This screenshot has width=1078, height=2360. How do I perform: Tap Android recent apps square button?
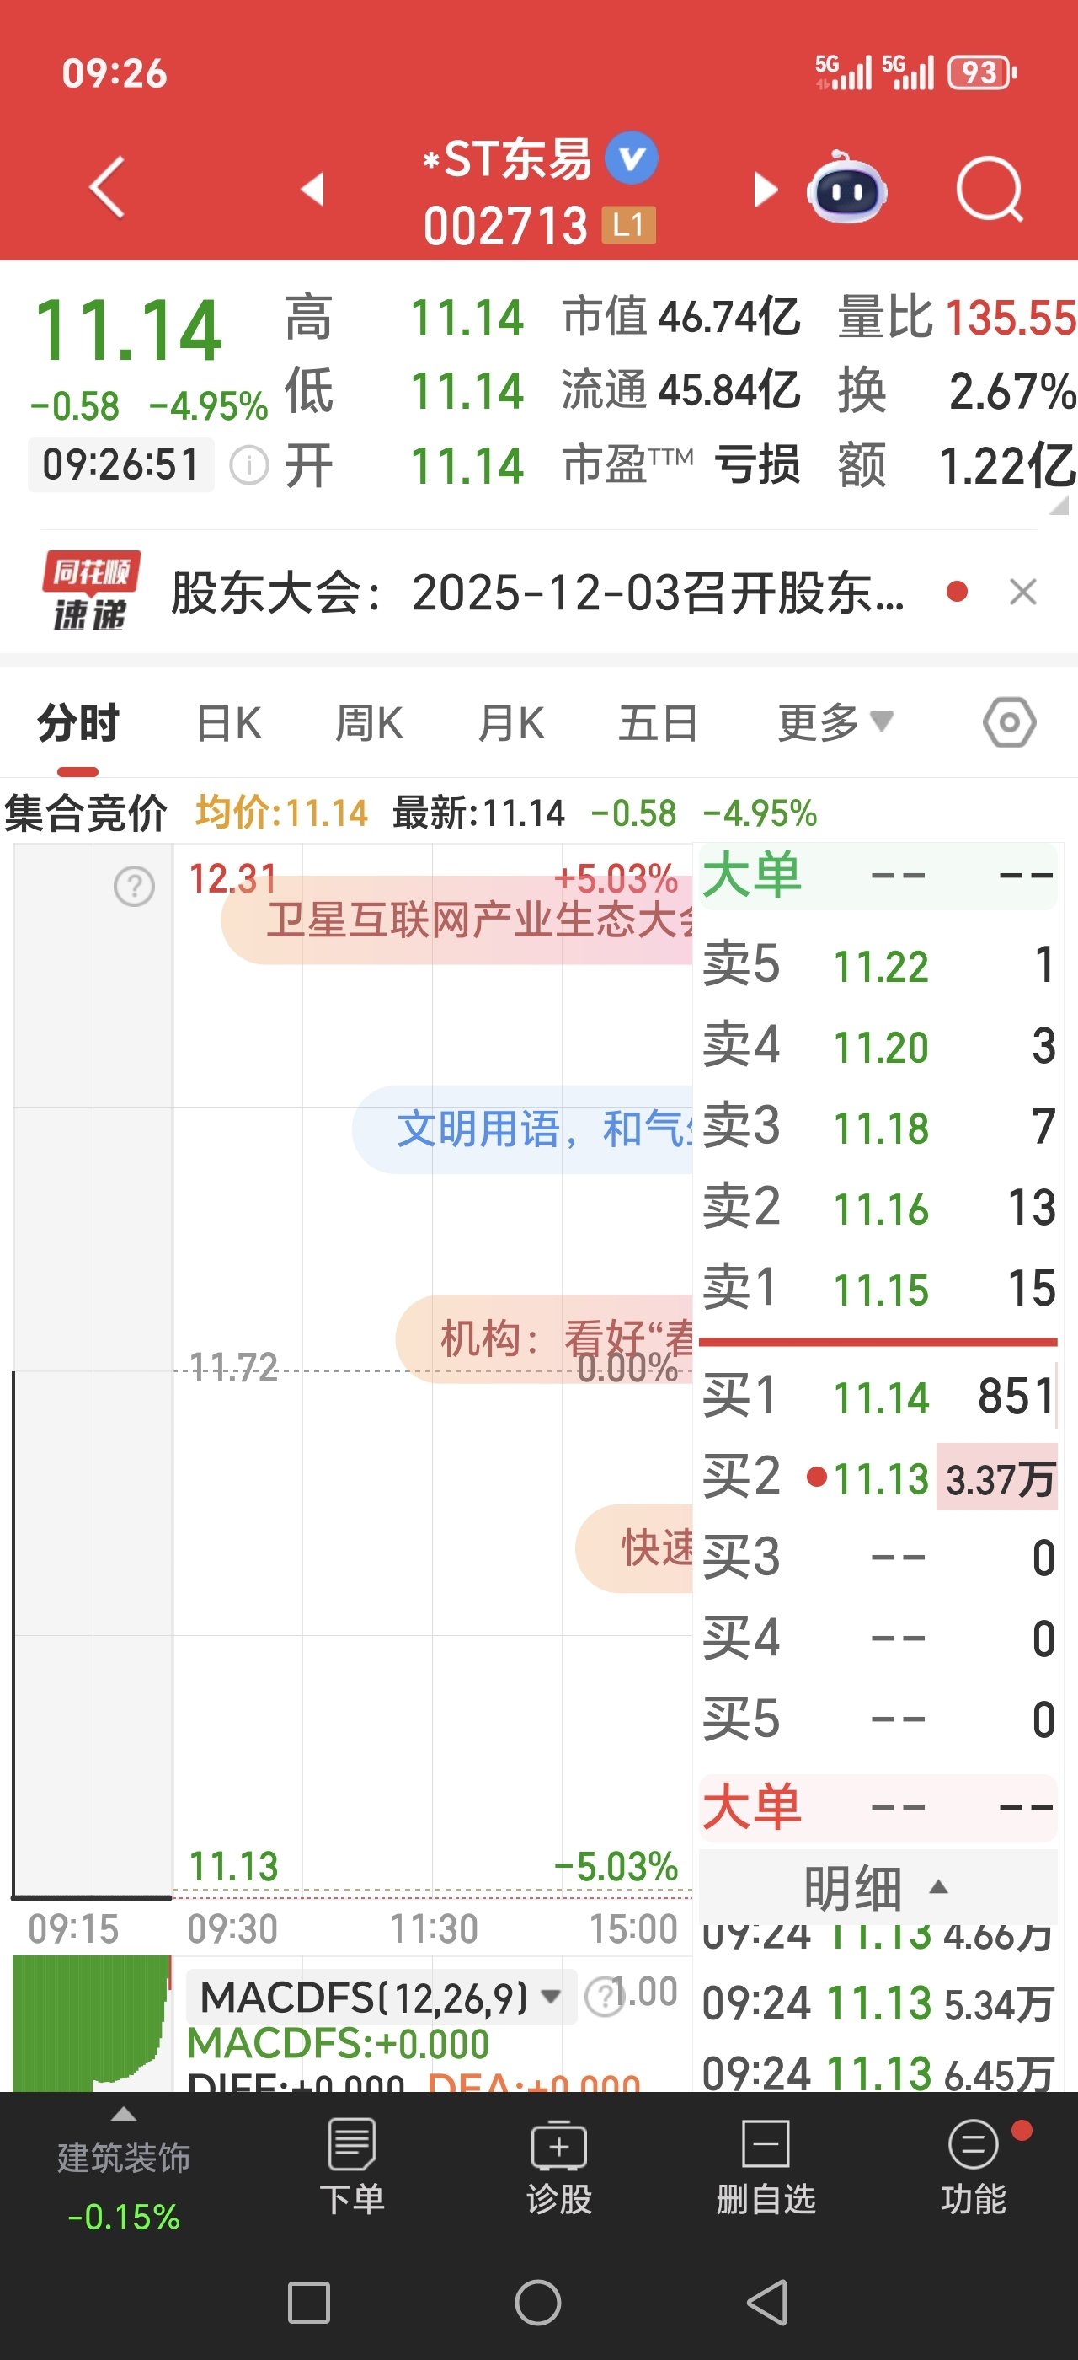[309, 2303]
